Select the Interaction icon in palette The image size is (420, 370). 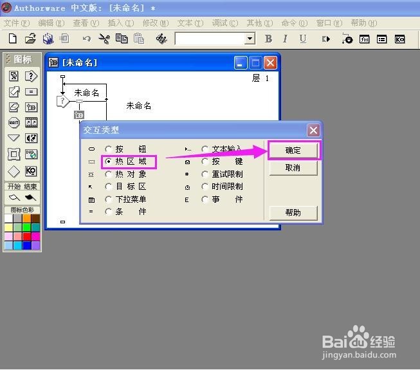tap(31, 76)
